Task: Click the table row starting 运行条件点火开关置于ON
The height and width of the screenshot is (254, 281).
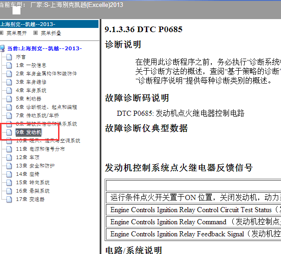Action: pyautogui.click(x=194, y=197)
